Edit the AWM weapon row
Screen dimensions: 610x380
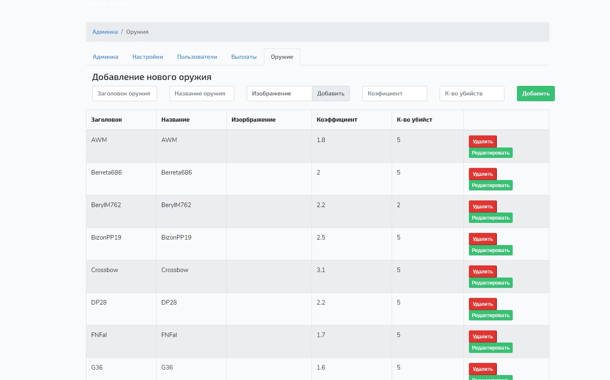click(x=491, y=153)
